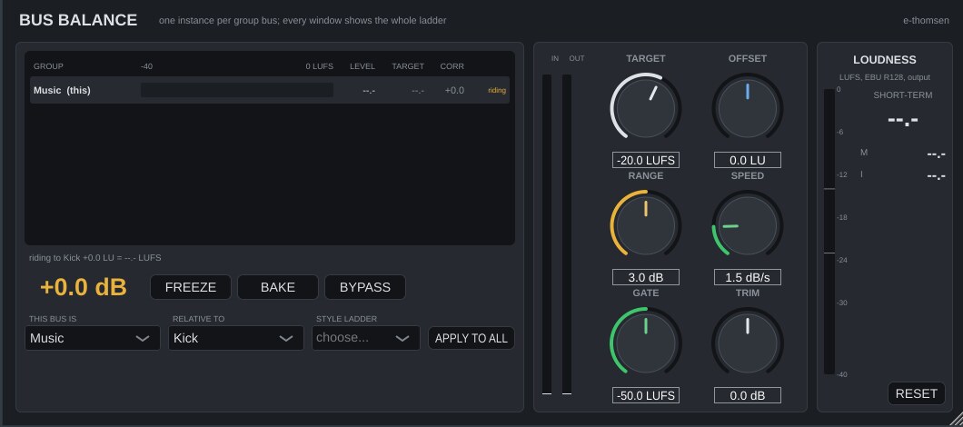Click the -20.0 LUFS target value field

(645, 161)
